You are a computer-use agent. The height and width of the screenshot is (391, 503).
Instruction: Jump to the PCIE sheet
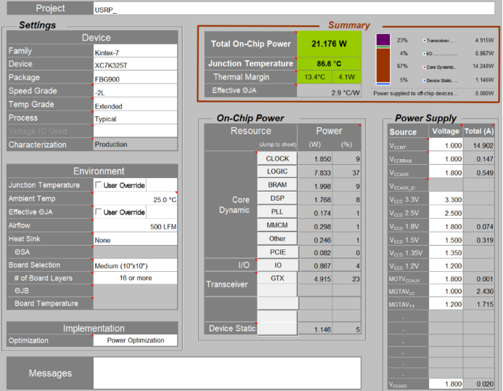(277, 251)
